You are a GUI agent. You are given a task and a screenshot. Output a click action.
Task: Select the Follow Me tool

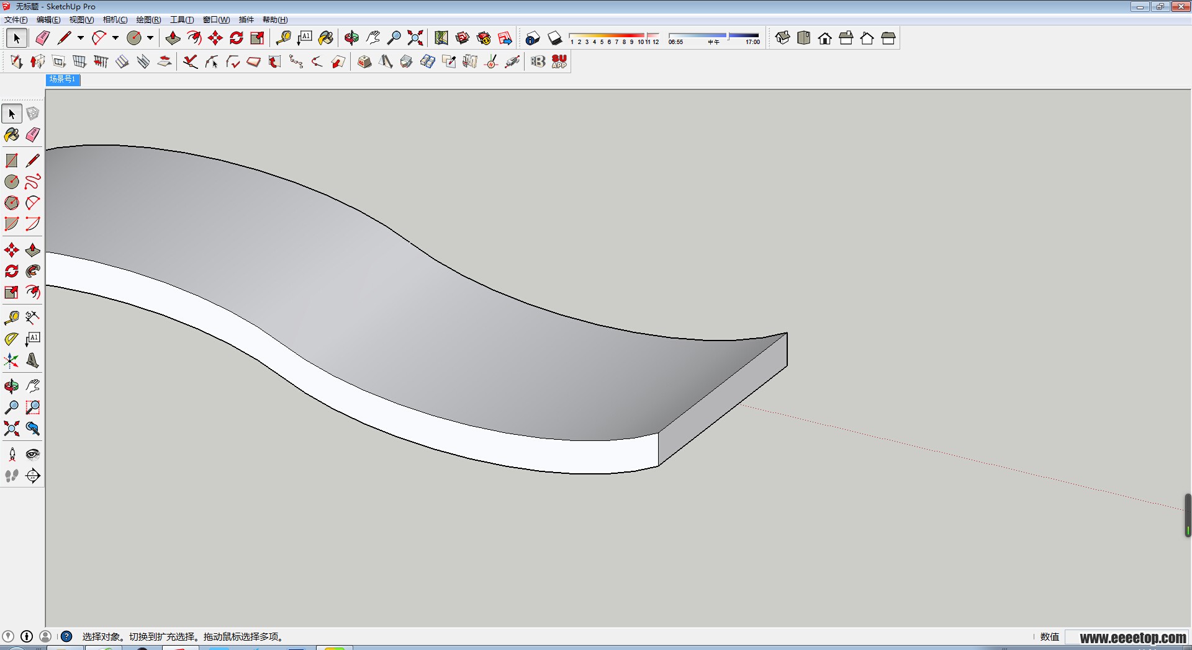pos(33,271)
